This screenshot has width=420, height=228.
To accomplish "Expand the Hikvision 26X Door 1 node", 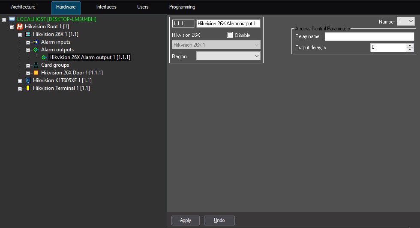I will point(28,73).
